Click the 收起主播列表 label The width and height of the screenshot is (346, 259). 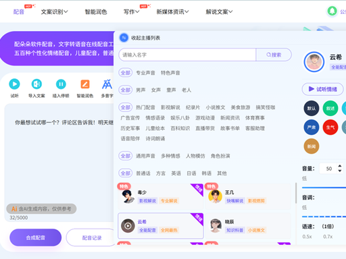click(146, 38)
